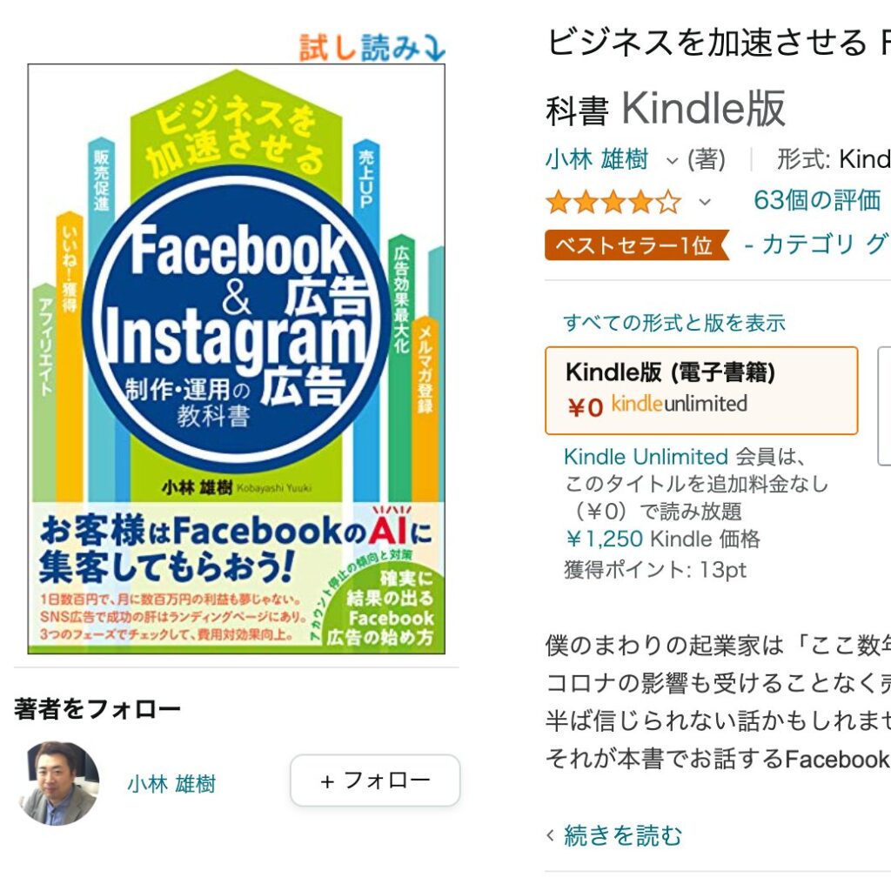Viewport: 891px width, 891px height.
Task: Click the star rating icons
Action: [613, 202]
